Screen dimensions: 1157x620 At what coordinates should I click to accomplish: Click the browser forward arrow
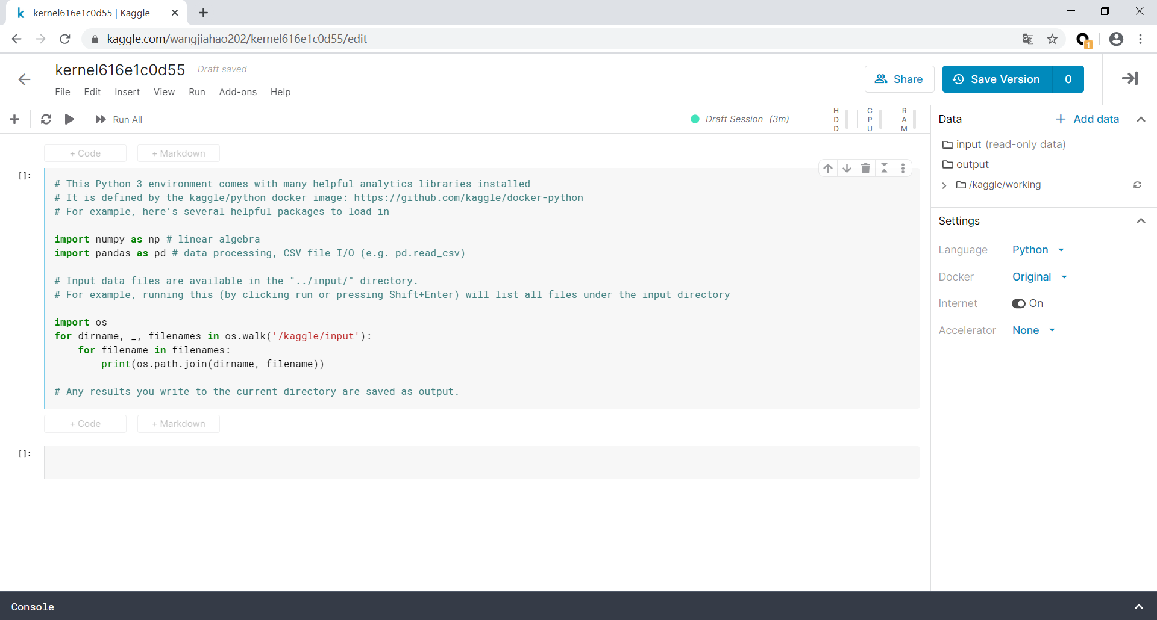[x=40, y=39]
